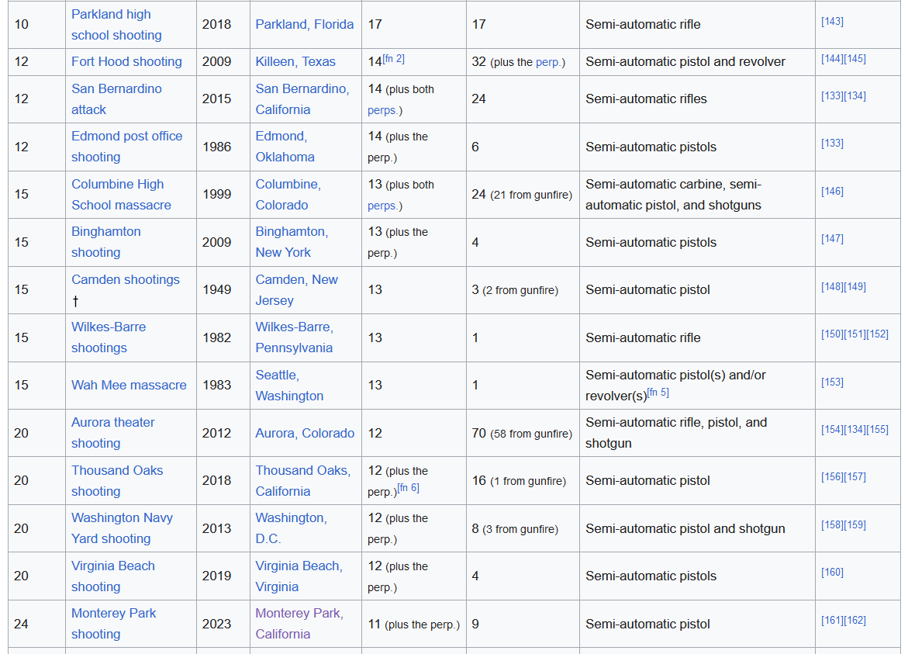This screenshot has height=654, width=908.
Task: Open the 'perps.' link in the Columbine row
Action: click(x=382, y=206)
